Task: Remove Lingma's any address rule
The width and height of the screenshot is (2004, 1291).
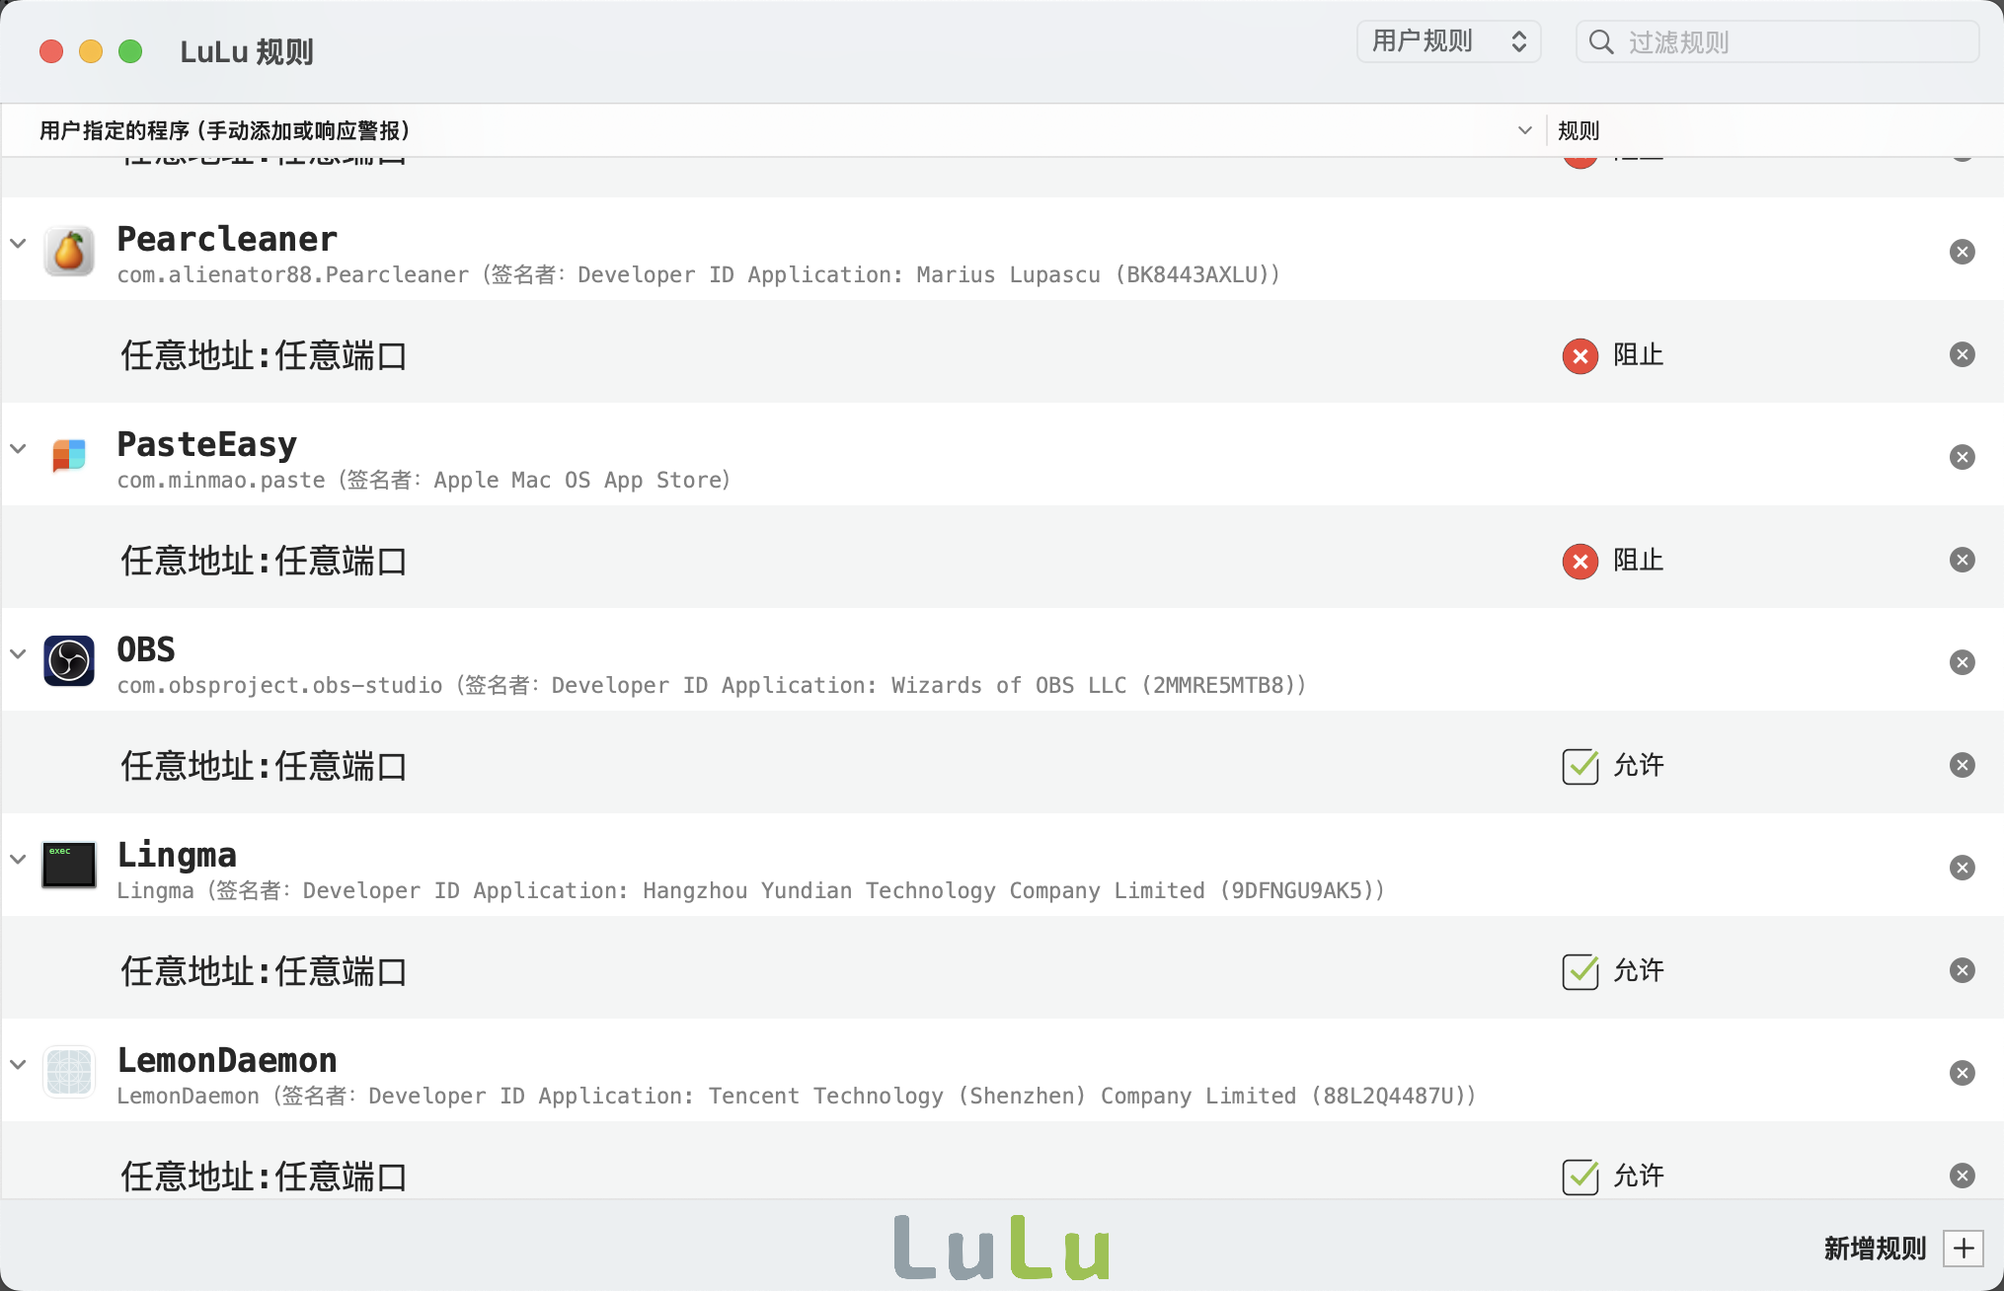Action: [x=1963, y=970]
